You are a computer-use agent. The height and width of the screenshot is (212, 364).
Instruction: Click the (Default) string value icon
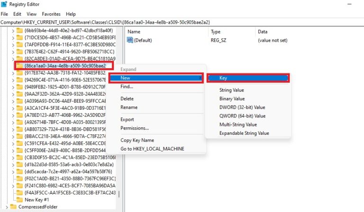pos(130,40)
